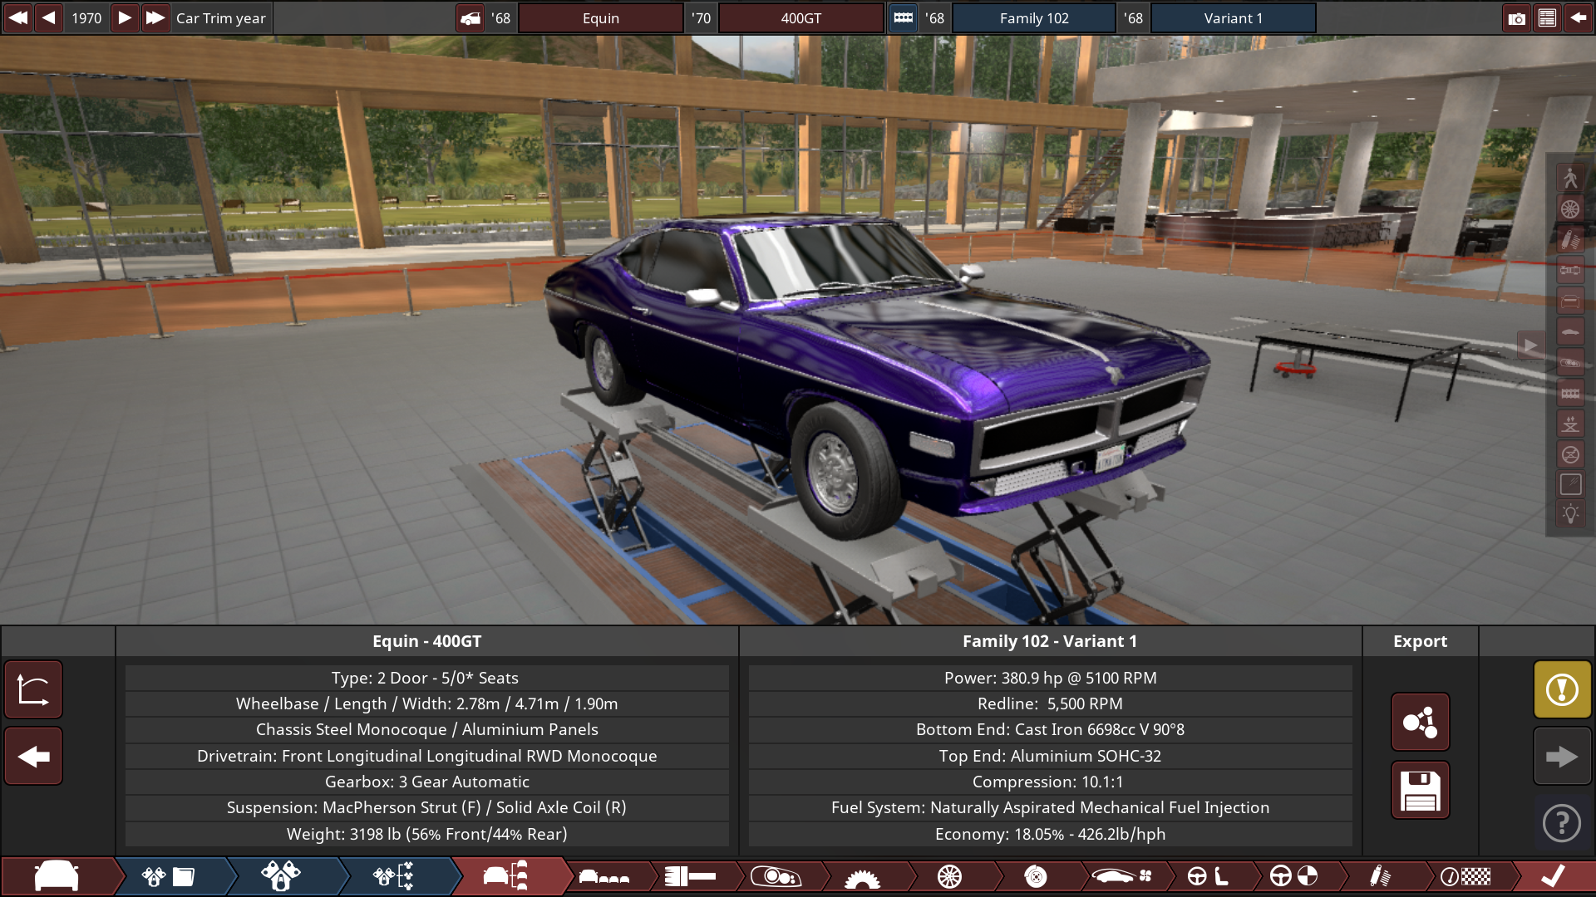Click the save floppy disk icon

(x=1420, y=791)
